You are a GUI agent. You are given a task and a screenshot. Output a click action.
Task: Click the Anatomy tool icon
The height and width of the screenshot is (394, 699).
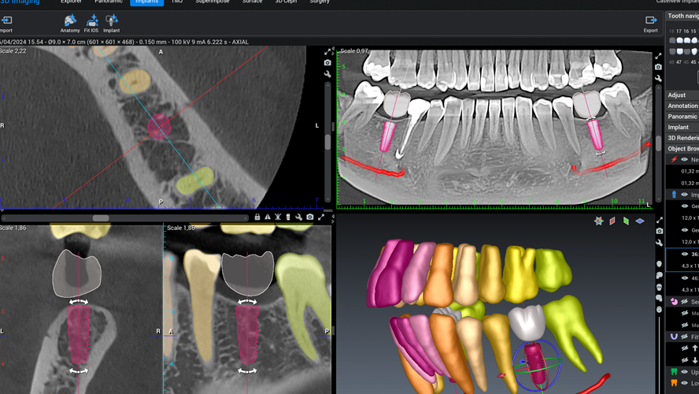tap(70, 20)
